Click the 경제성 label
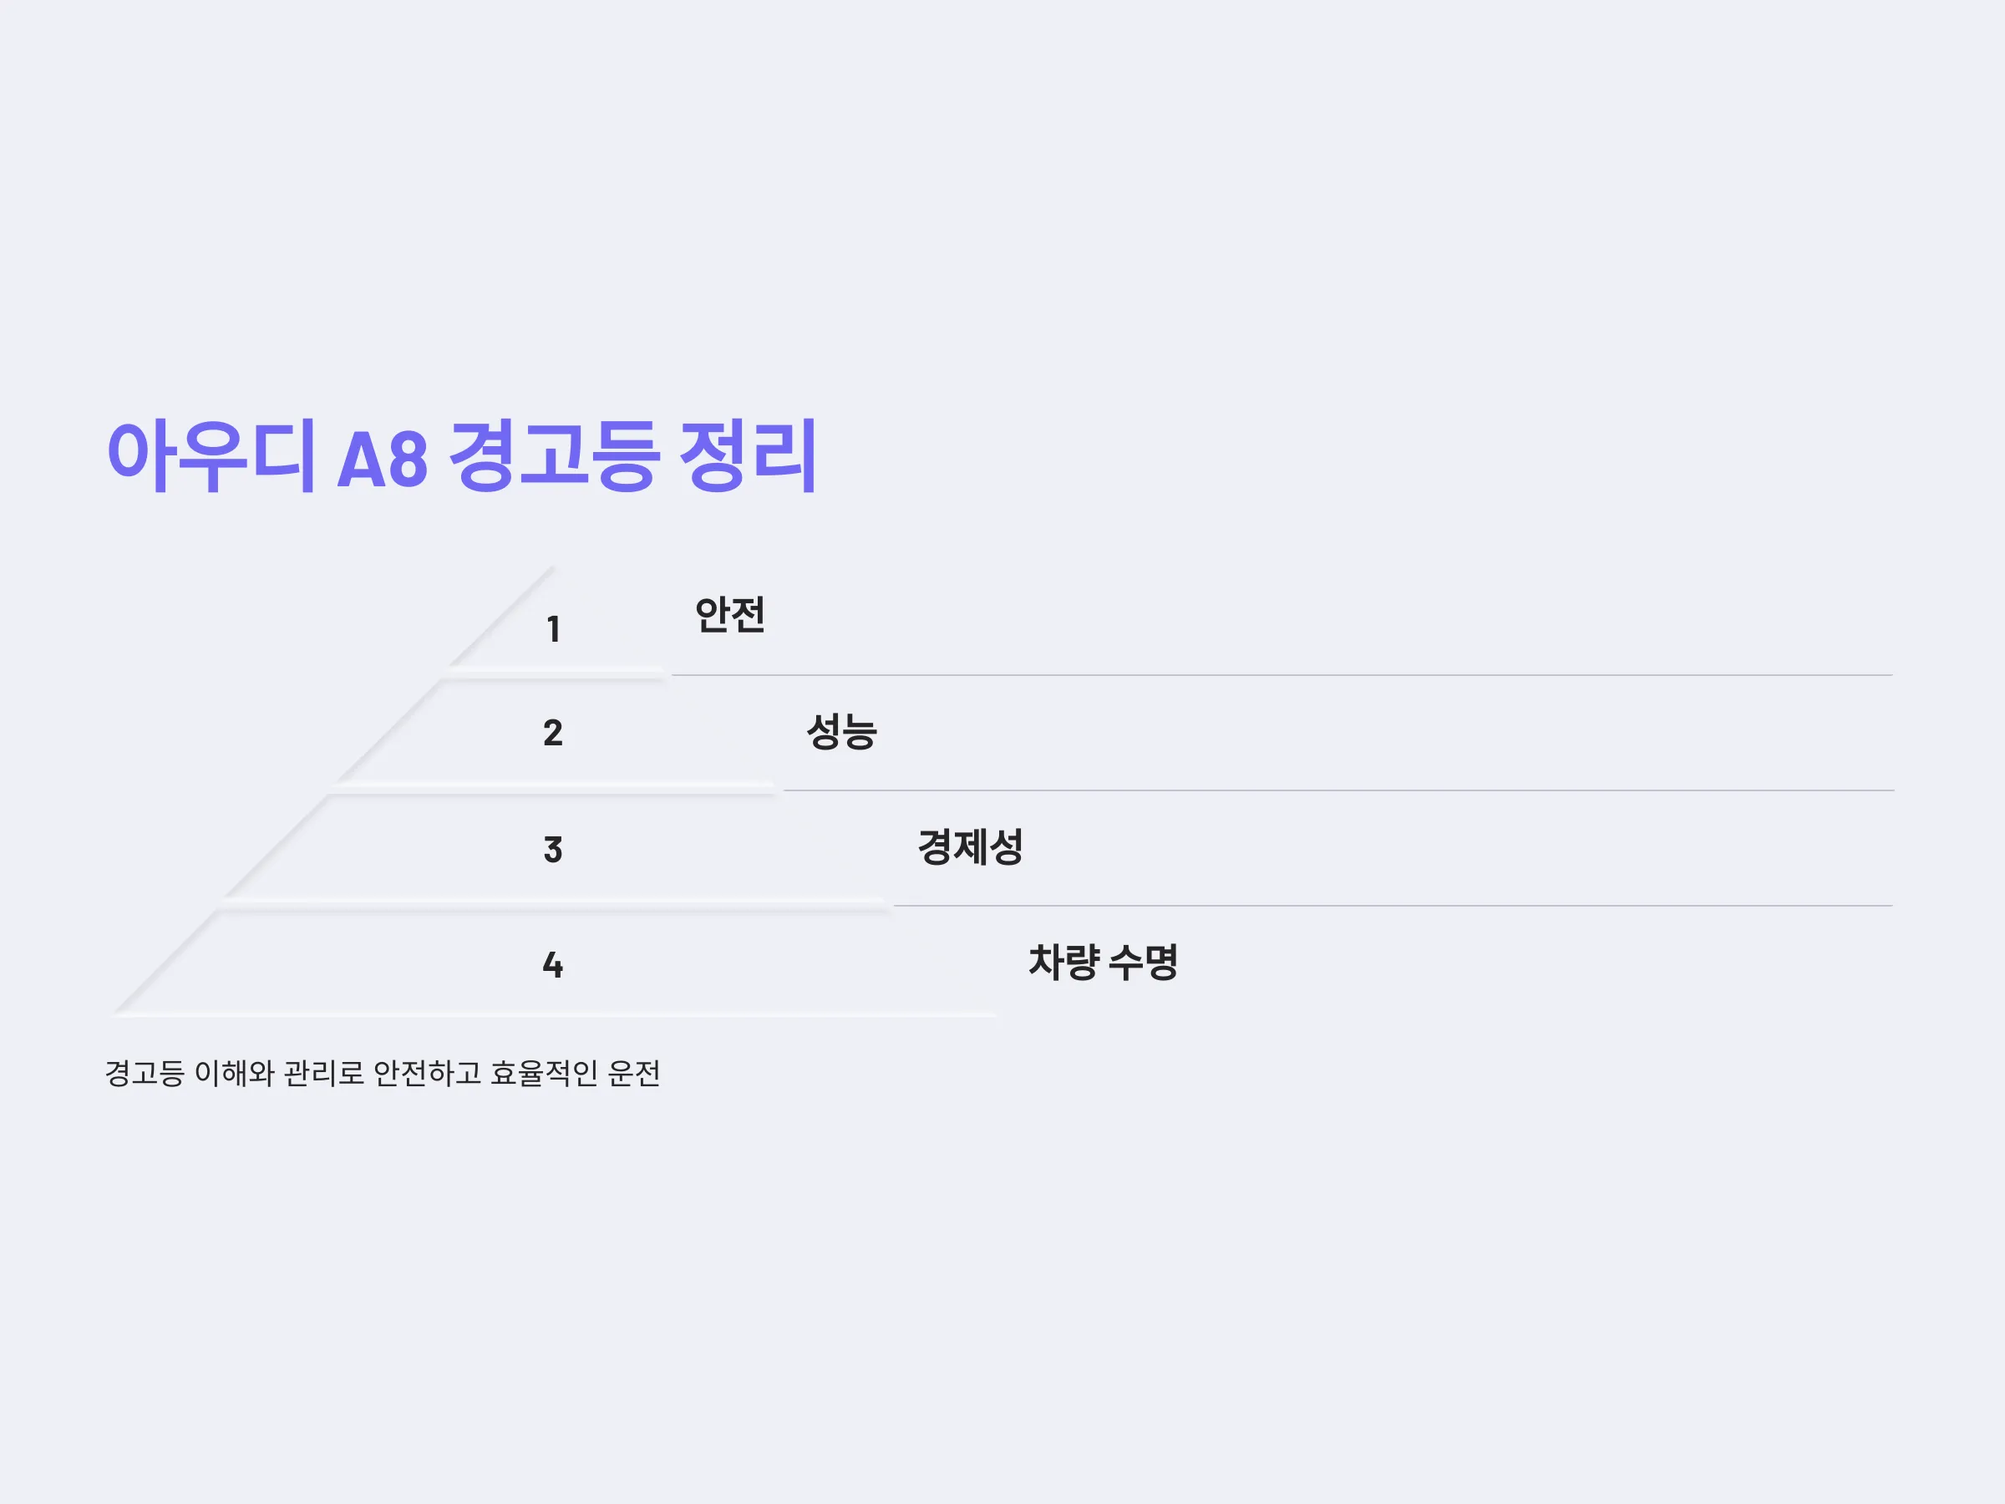The width and height of the screenshot is (2005, 1504). [971, 846]
